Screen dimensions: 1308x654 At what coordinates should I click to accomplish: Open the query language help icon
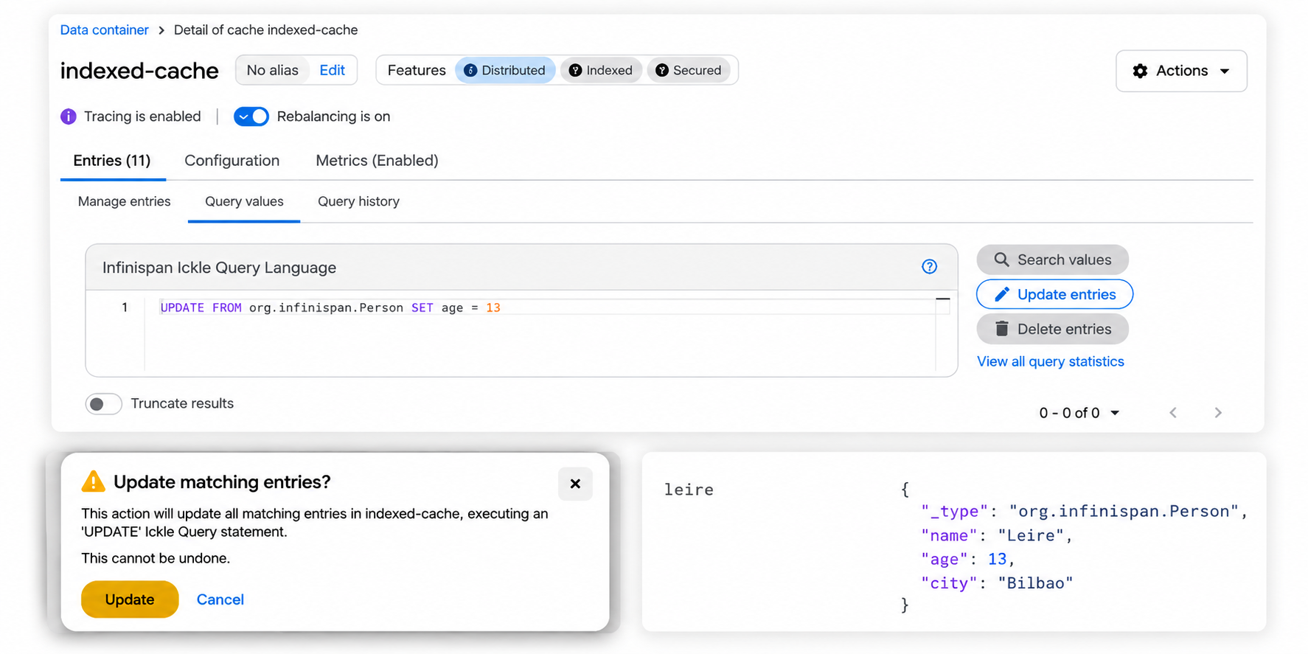click(x=929, y=267)
